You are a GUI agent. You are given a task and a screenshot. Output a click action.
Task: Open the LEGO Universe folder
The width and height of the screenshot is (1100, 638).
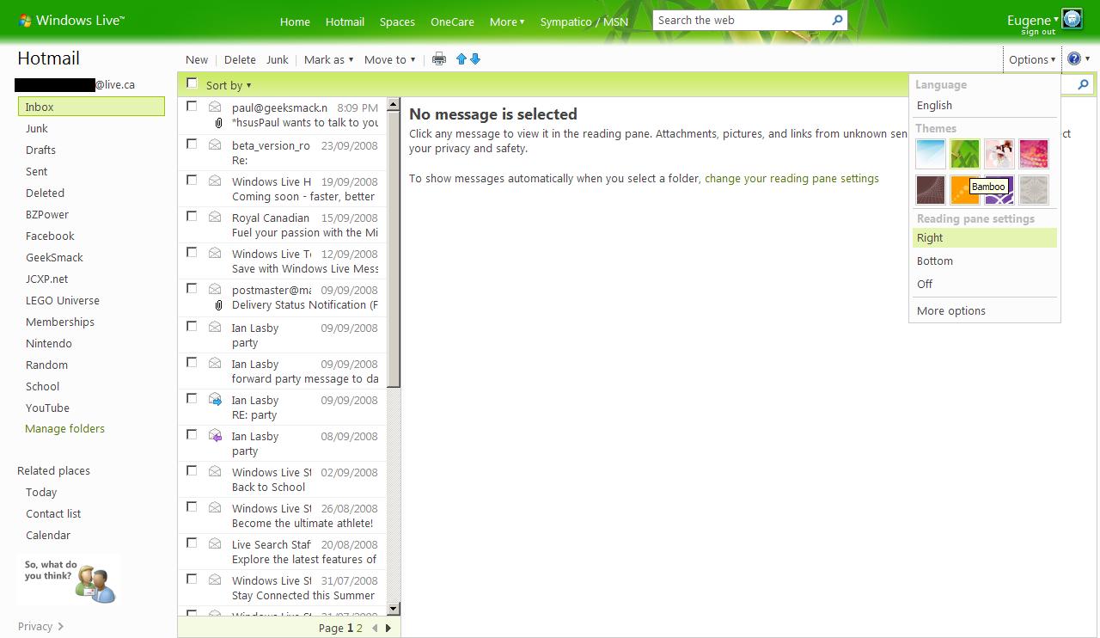click(63, 300)
